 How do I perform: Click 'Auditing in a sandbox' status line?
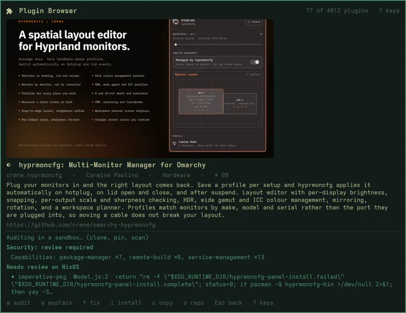77,237
